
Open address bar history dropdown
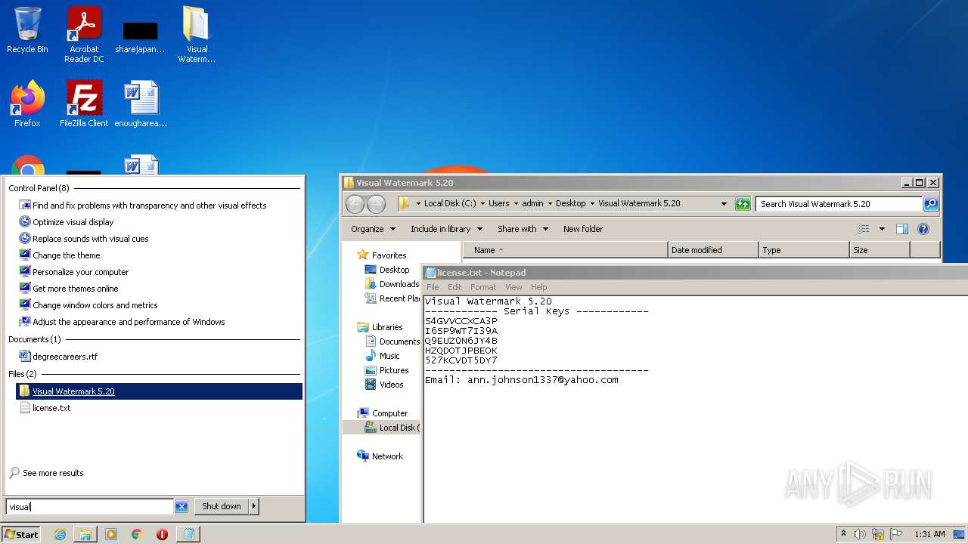(x=724, y=204)
